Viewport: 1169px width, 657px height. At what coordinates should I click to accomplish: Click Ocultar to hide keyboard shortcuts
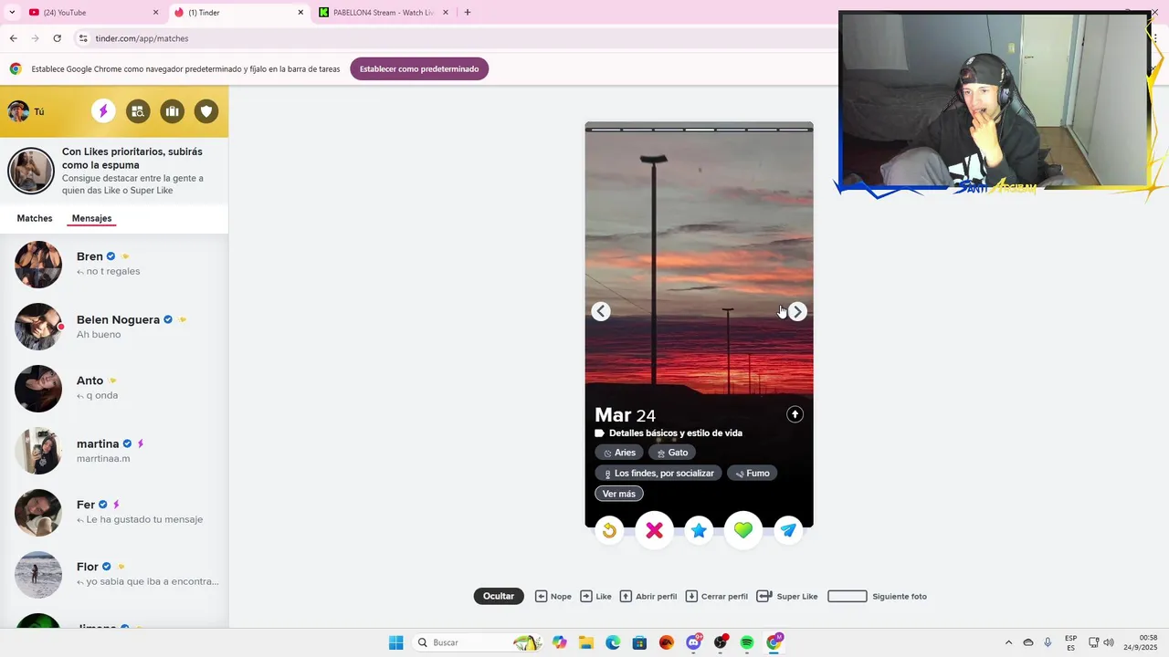499,596
